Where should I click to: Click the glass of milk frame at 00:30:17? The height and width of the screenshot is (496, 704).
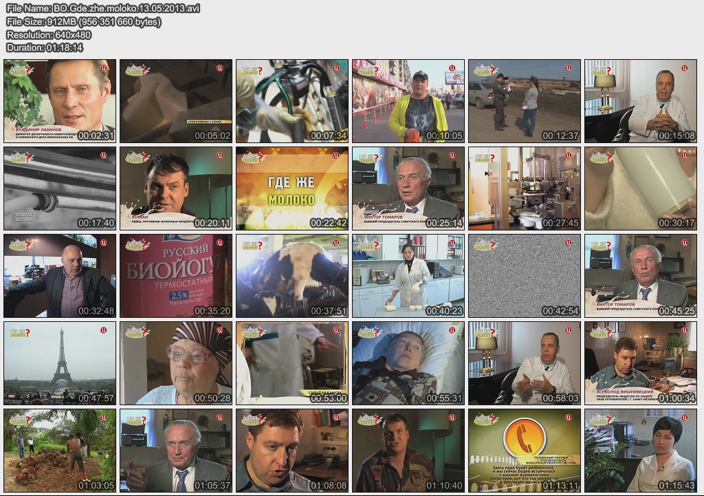641,188
